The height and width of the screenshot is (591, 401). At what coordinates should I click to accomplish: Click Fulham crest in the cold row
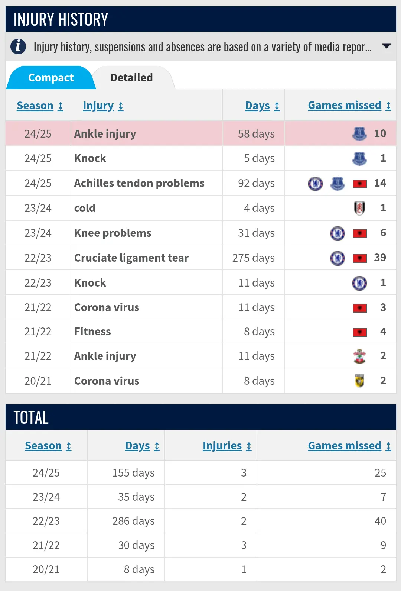[359, 208]
